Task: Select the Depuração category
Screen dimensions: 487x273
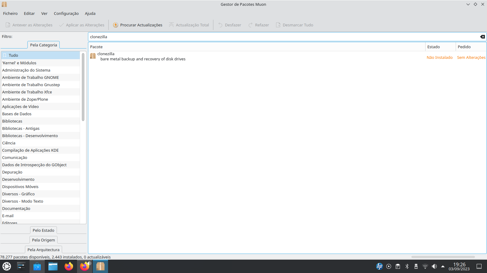Action: coord(40,172)
